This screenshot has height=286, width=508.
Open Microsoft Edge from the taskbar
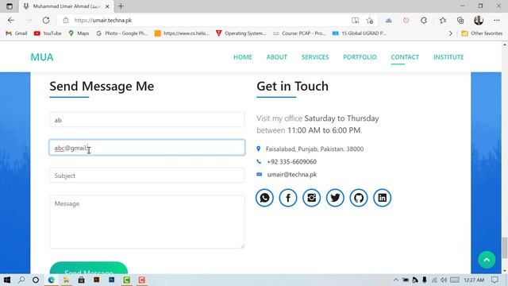tap(51, 280)
